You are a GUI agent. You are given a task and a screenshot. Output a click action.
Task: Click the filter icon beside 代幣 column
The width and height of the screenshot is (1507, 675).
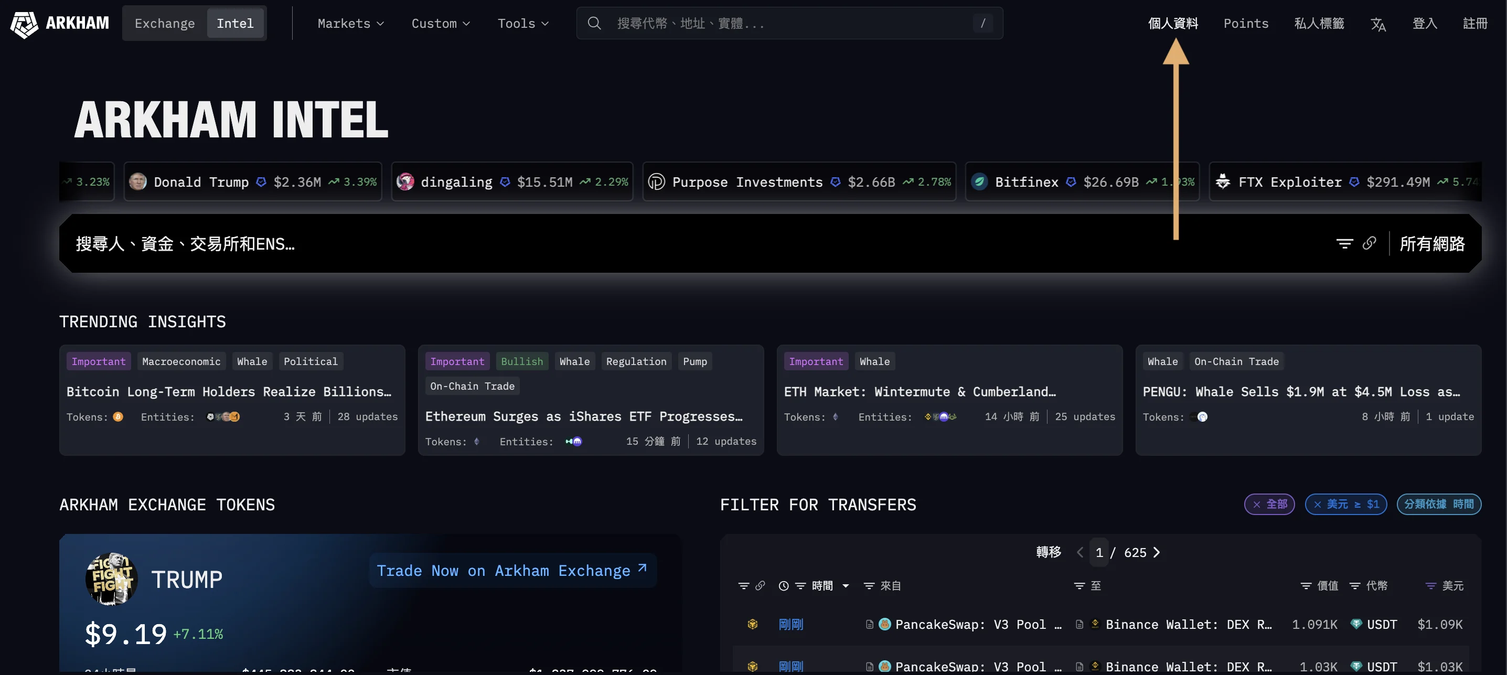coord(1355,585)
